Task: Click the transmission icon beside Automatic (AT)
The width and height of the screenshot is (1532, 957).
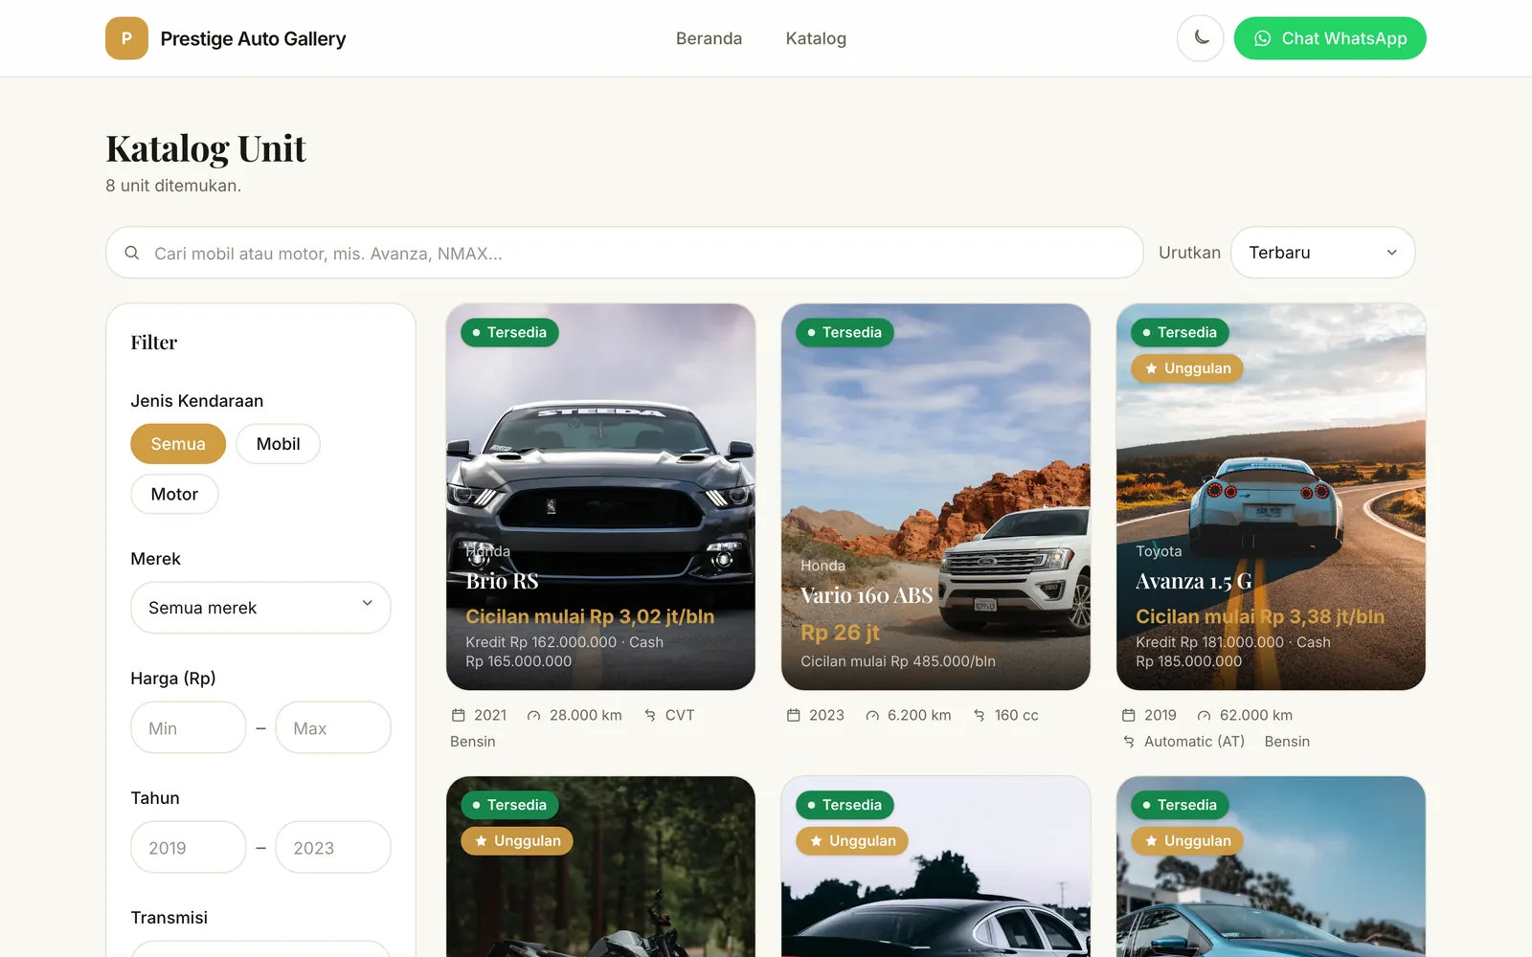Action: click(1129, 742)
